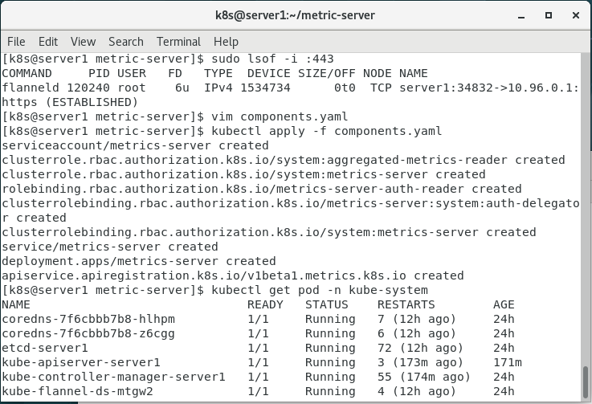Open the Terminal menu
The width and height of the screenshot is (592, 404).
click(178, 42)
